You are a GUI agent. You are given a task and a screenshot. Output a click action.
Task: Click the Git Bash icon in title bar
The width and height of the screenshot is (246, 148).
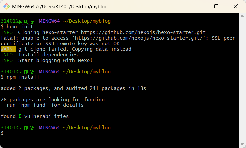pos(6,6)
